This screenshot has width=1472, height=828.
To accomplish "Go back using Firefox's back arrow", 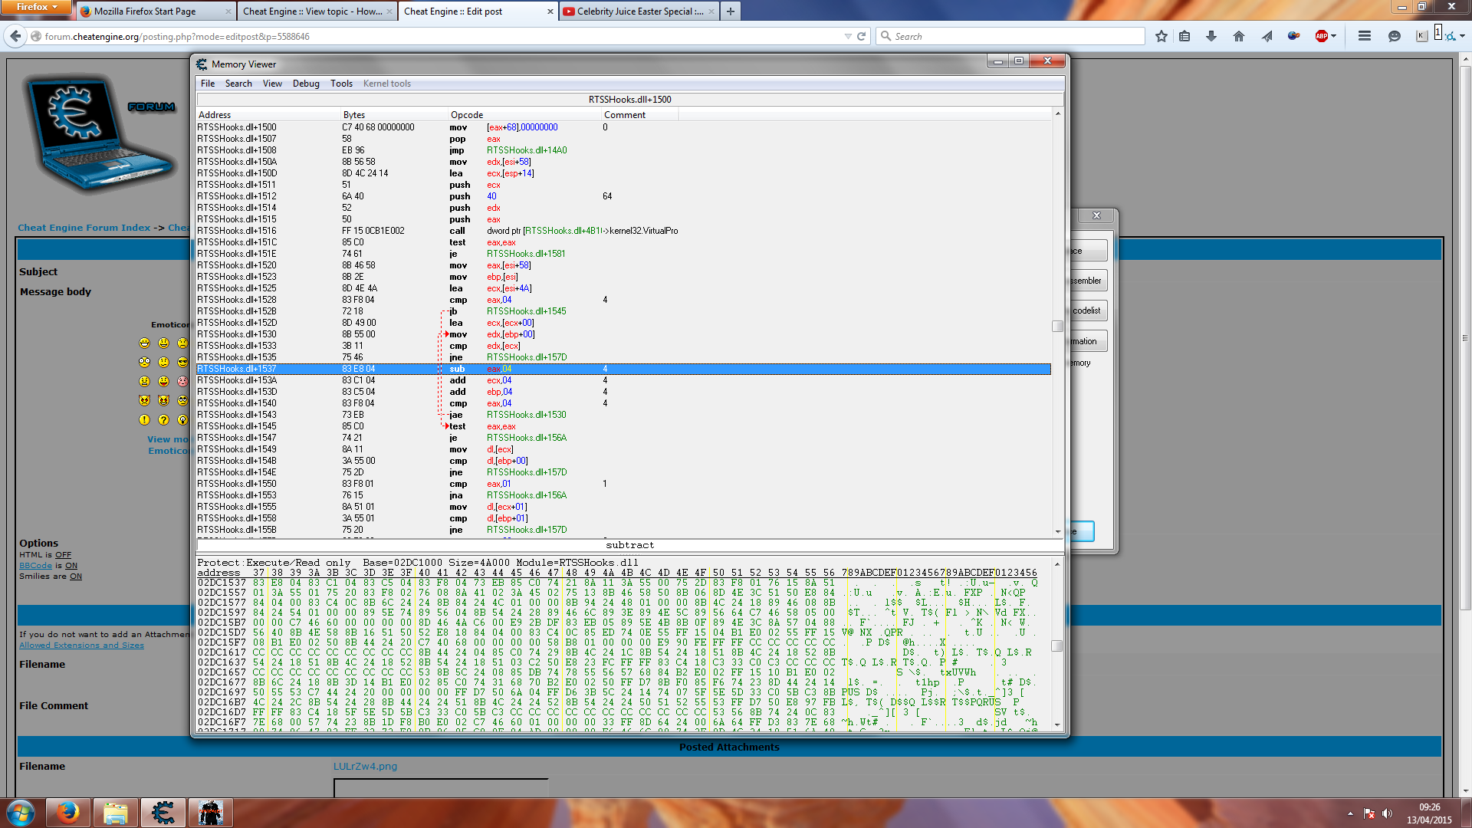I will pyautogui.click(x=15, y=36).
